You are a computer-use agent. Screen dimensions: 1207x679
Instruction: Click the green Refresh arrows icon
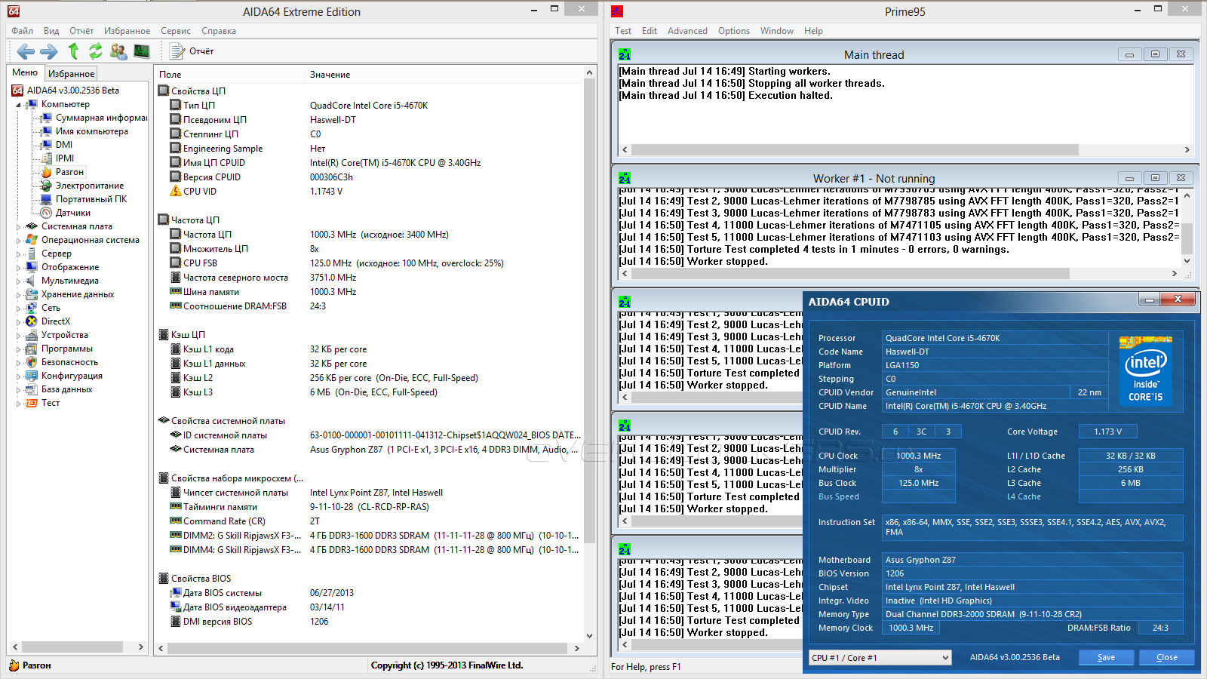tap(96, 51)
